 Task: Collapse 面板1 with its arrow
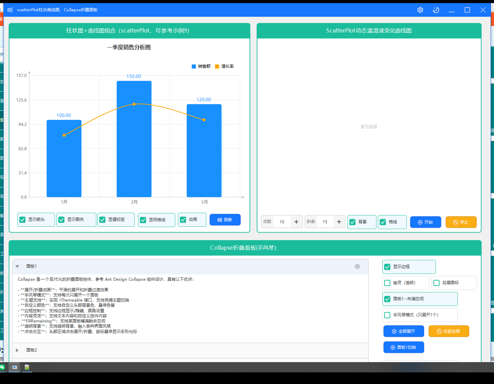[x=17, y=266]
